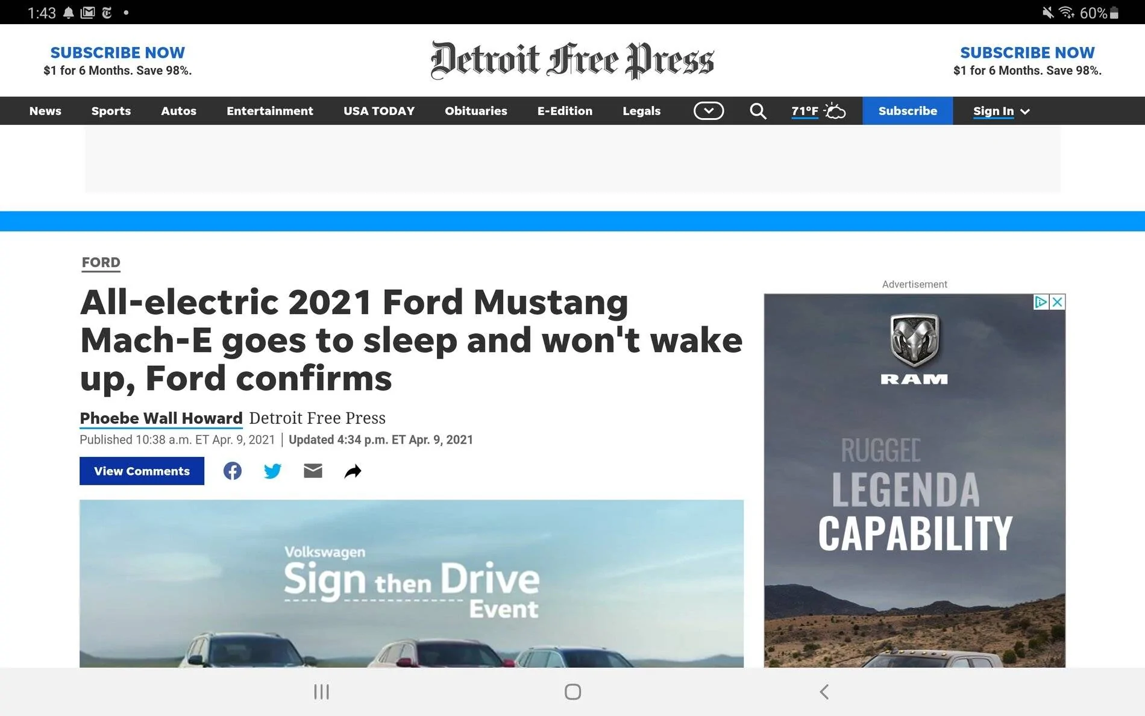The image size is (1145, 716).
Task: Tap the New York Times notification icon
Action: (107, 13)
